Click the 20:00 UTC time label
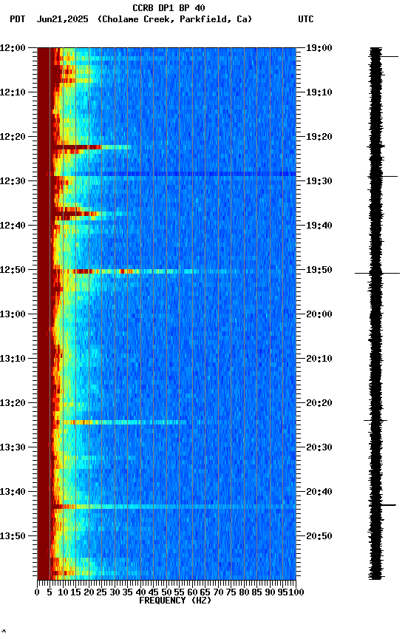The height and width of the screenshot is (639, 408). point(319,314)
